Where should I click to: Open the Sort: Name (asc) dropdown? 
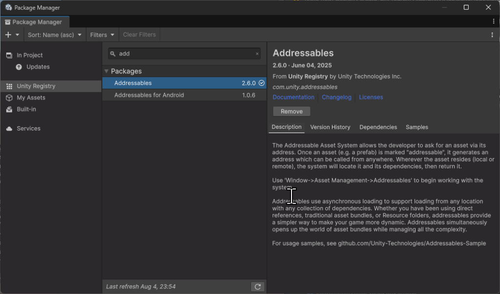tap(54, 35)
